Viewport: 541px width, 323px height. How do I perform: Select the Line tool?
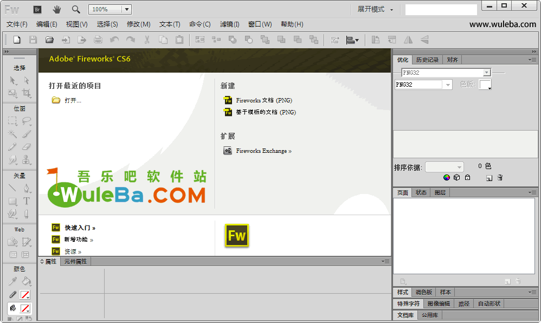click(x=12, y=188)
